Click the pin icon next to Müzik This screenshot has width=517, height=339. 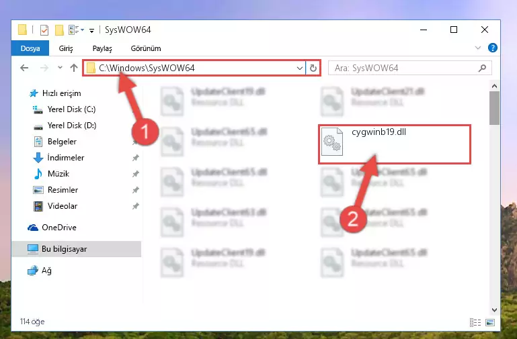pos(135,174)
